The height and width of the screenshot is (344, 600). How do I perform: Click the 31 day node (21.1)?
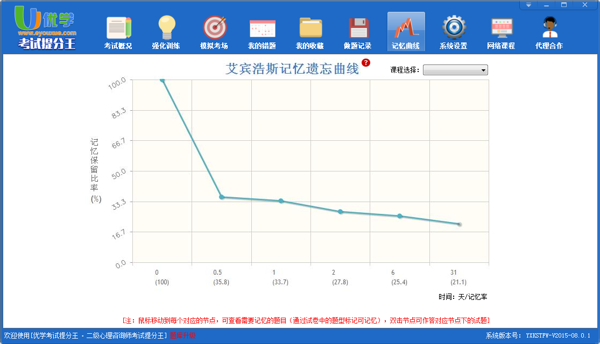pos(459,224)
